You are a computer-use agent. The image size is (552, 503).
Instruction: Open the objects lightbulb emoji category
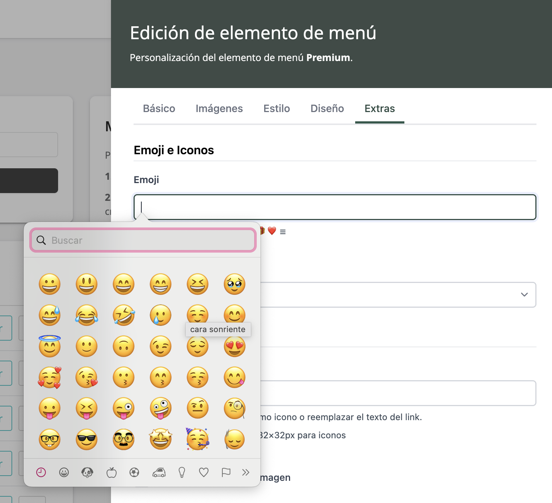coord(182,472)
